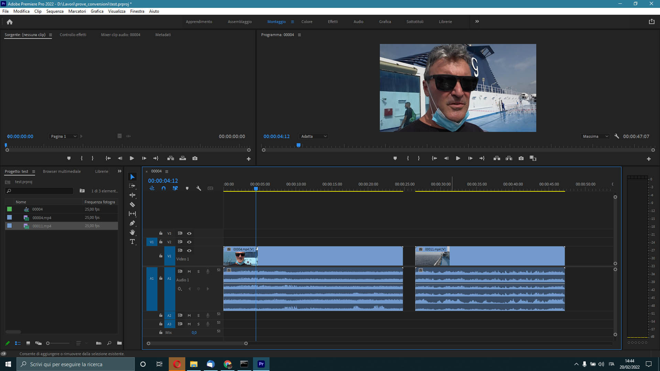Open Programma panel menu
Image resolution: width=660 pixels, height=371 pixels.
pyautogui.click(x=299, y=35)
